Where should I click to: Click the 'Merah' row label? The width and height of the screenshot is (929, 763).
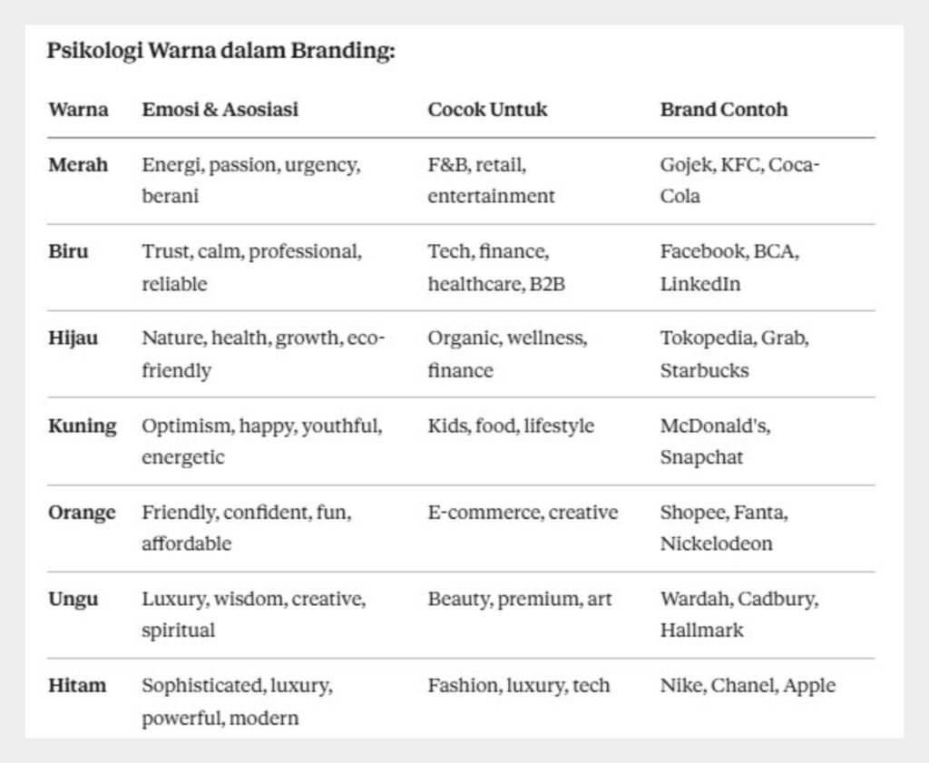pyautogui.click(x=78, y=165)
